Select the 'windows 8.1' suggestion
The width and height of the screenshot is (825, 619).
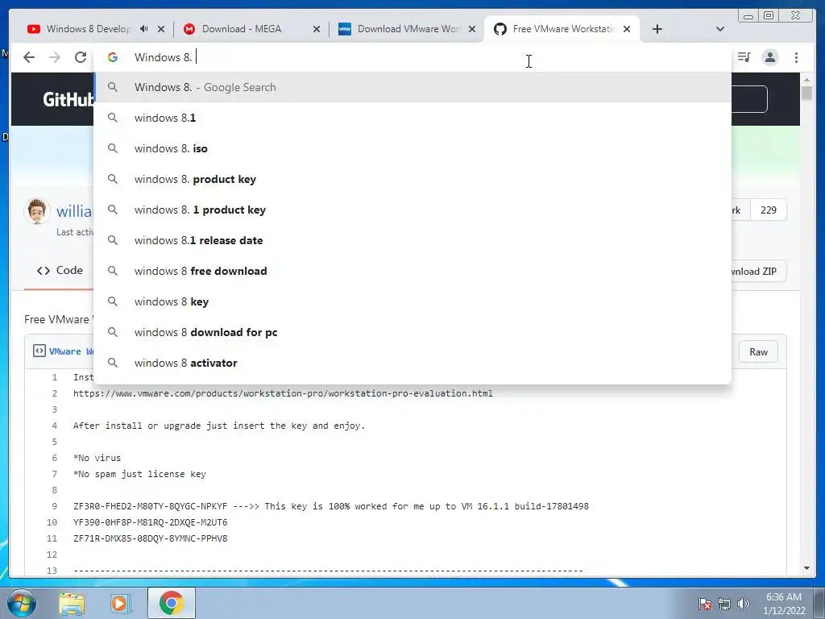coord(412,118)
